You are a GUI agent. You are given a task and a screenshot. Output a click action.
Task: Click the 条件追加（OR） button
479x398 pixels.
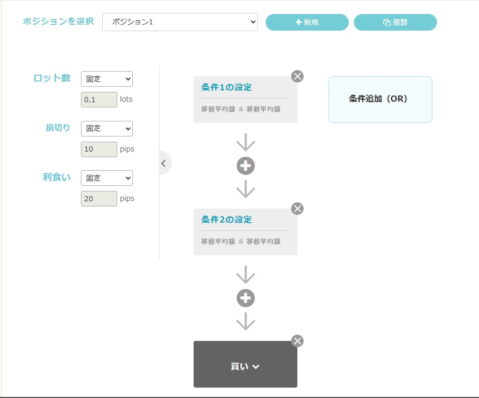point(379,99)
